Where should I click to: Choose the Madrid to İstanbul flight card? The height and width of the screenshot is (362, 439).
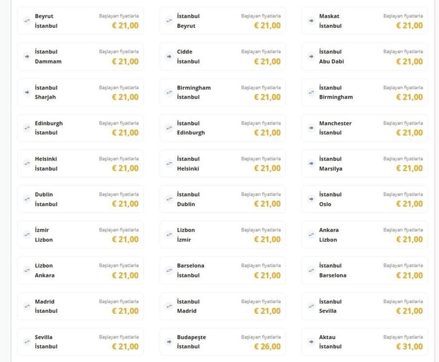coord(80,306)
